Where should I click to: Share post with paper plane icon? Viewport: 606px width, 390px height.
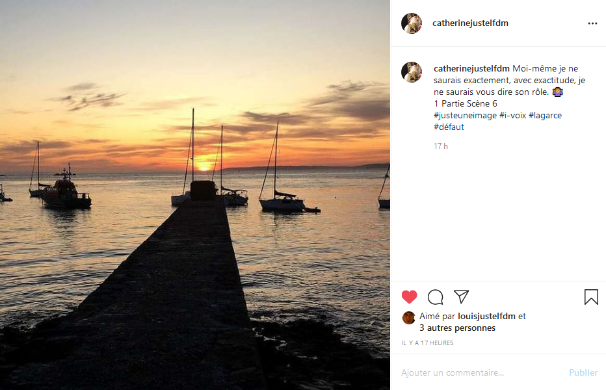point(461,297)
